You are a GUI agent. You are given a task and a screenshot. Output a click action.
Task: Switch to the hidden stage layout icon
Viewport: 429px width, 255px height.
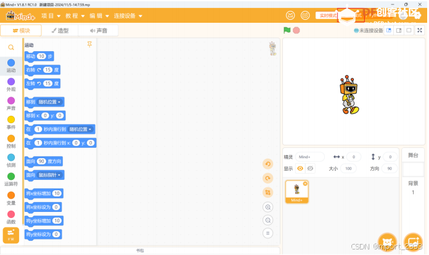point(409,30)
